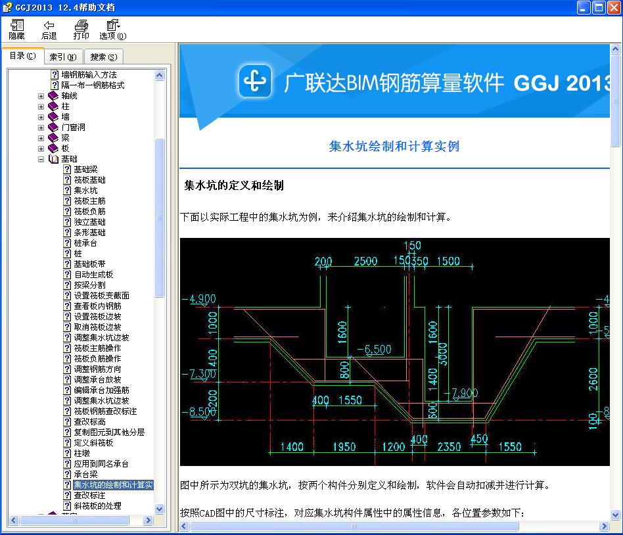623x535 pixels.
Task: Click the tree panel scroll-down arrow
Action: point(159,509)
